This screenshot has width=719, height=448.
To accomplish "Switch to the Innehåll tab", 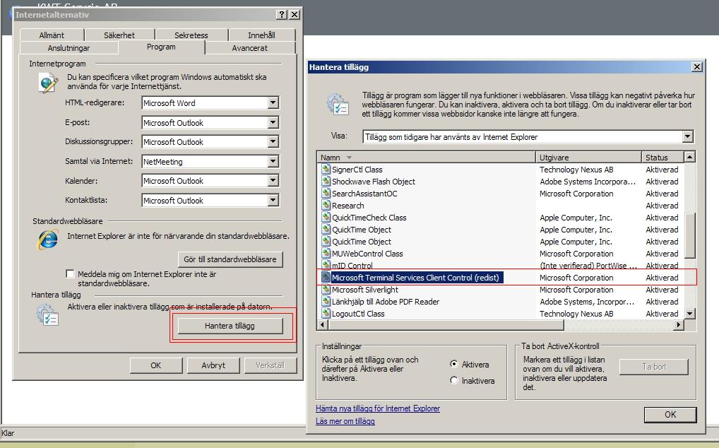I will click(262, 35).
